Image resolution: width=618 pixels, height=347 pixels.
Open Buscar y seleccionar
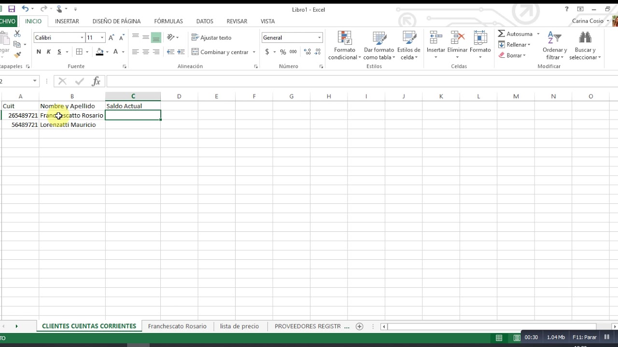[x=585, y=46]
